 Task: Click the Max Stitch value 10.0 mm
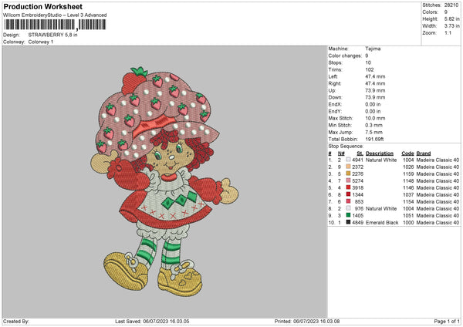pos(375,118)
